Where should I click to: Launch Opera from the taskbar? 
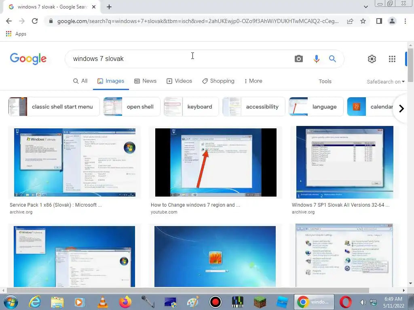click(345, 302)
